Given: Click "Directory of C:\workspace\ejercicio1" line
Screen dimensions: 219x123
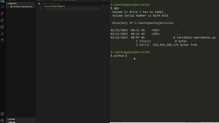Looking at the screenshot, I should point(143,23).
